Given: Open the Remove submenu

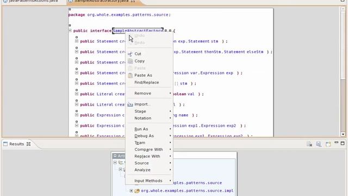Looking at the screenshot, I should [x=149, y=93].
